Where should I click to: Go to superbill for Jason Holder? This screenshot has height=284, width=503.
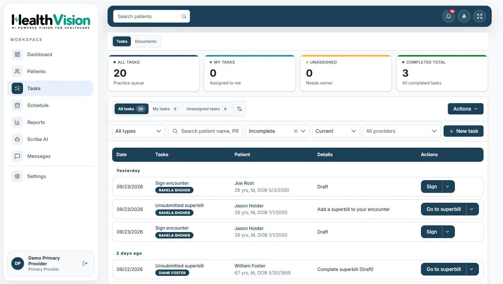click(444, 209)
